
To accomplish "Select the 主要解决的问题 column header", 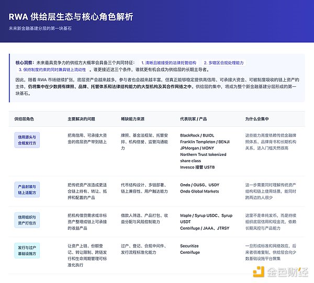I will pos(83,119).
